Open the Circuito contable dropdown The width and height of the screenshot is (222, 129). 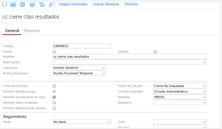click(x=180, y=92)
